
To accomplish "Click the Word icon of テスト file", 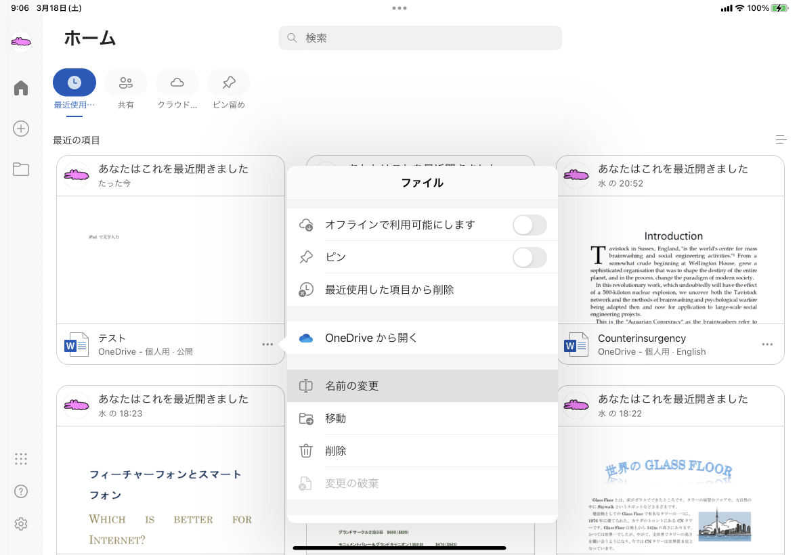I will click(x=76, y=345).
